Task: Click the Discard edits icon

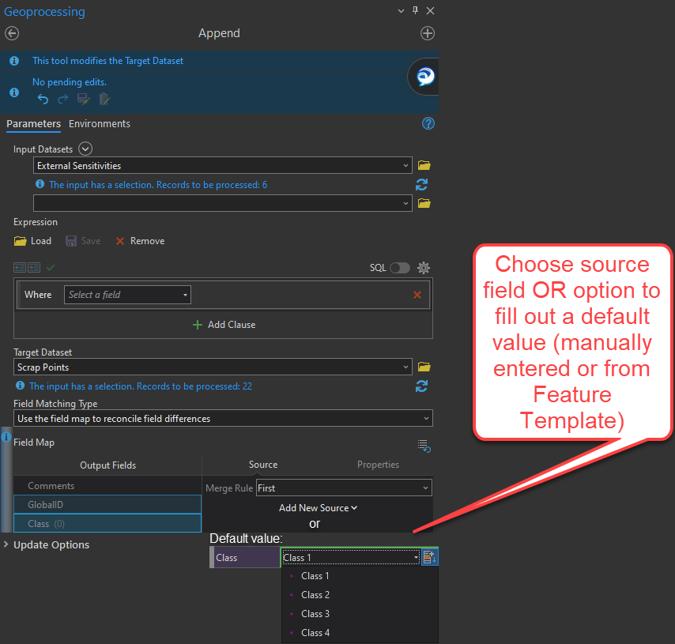Action: [x=104, y=99]
